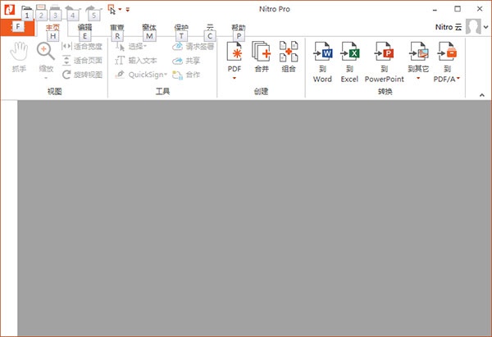
Task: Click the 缩放 magnifier tool
Action: 46,60
